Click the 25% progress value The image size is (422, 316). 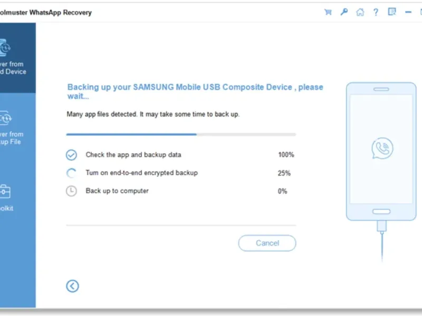pyautogui.click(x=284, y=173)
